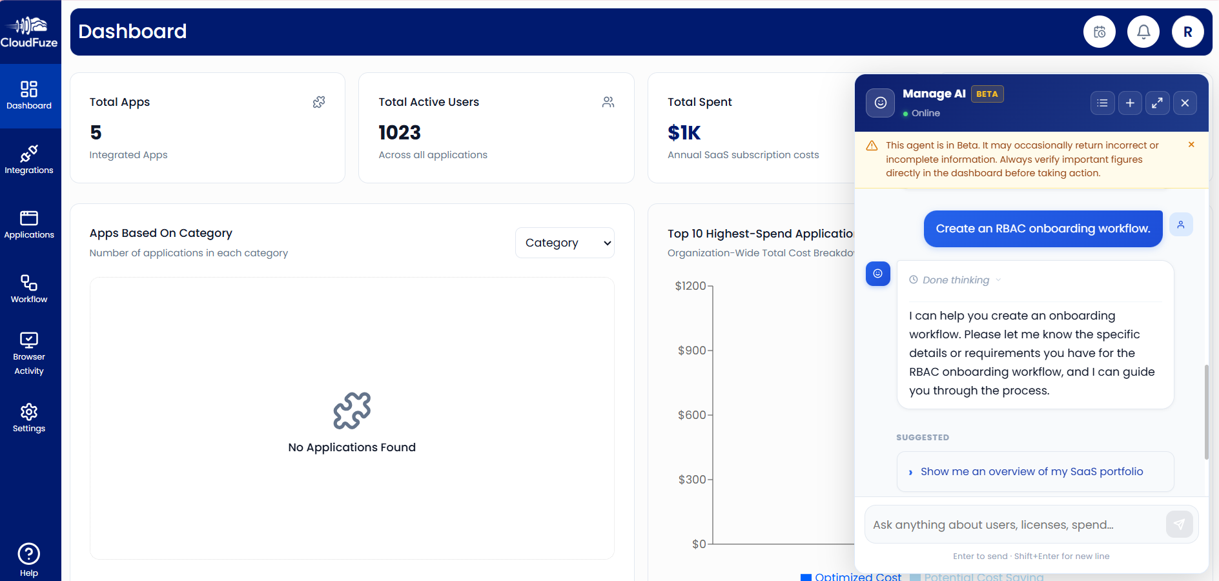Open the Settings section
Screen dimensions: 1219x581
pyautogui.click(x=28, y=418)
